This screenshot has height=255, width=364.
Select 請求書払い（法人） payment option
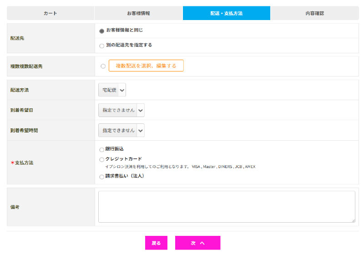click(x=101, y=177)
